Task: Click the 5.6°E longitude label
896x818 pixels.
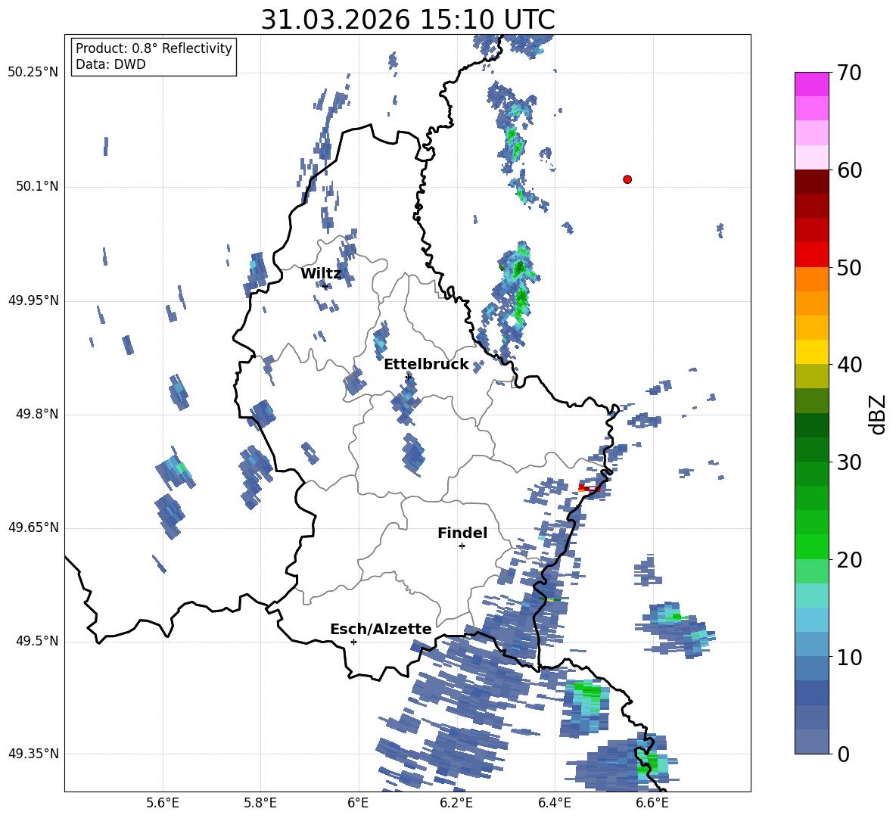Action: [x=163, y=803]
